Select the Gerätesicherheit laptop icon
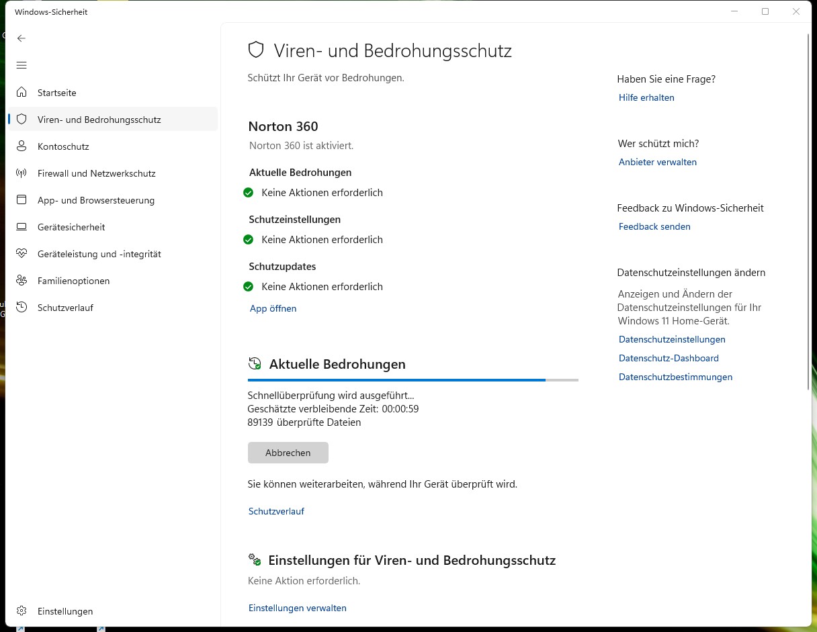The image size is (817, 632). pyautogui.click(x=21, y=227)
